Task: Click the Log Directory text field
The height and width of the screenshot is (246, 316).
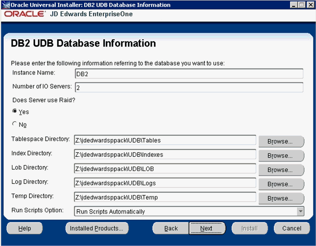Action: (x=165, y=183)
